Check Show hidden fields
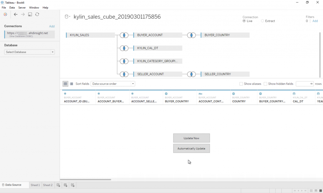 click(266, 84)
